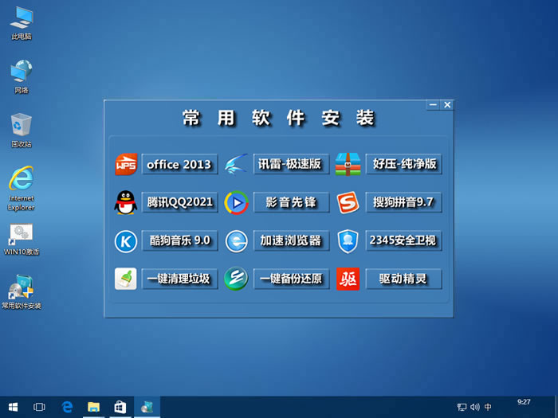This screenshot has height=418, width=558.
Task: Install 腾讯QQ2021 via its button
Action: tap(179, 202)
